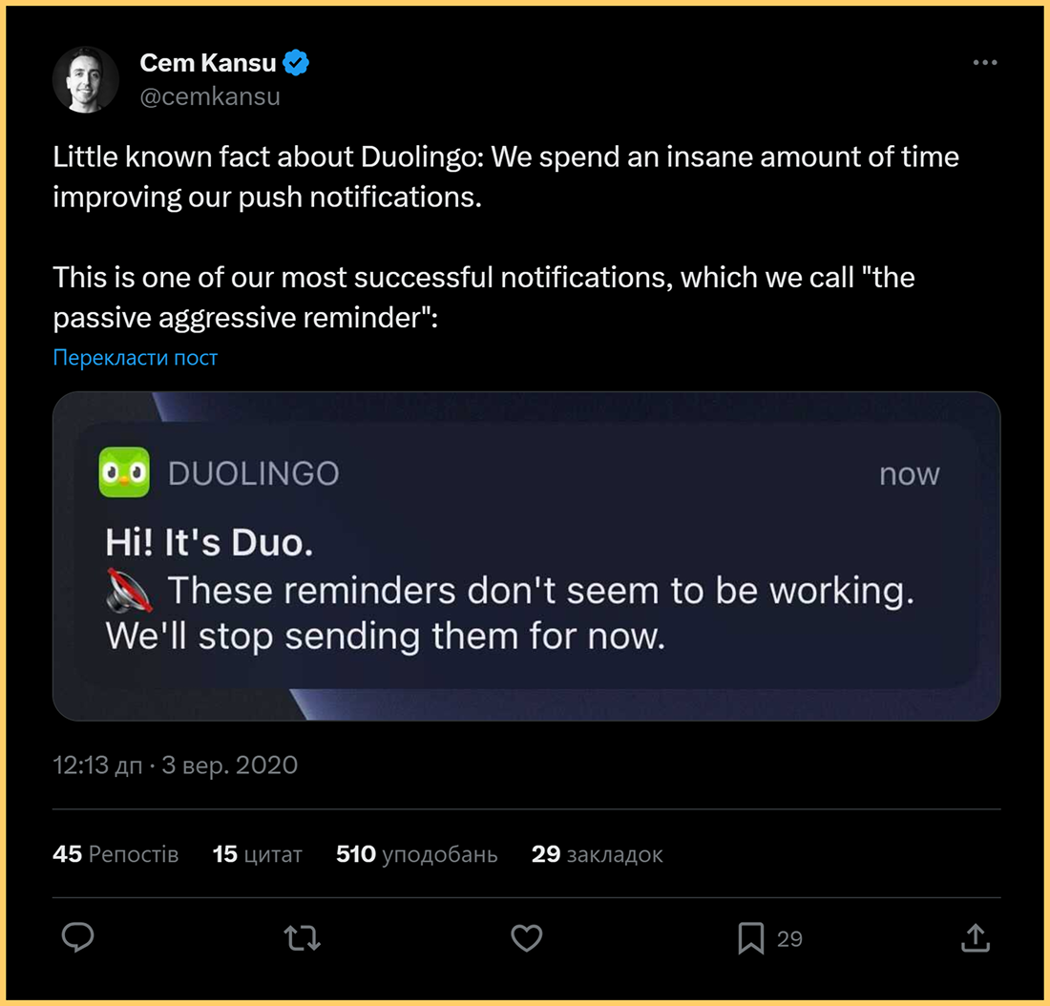This screenshot has width=1050, height=1006.
Task: Click the green Duolingo owl icon
Action: (124, 472)
